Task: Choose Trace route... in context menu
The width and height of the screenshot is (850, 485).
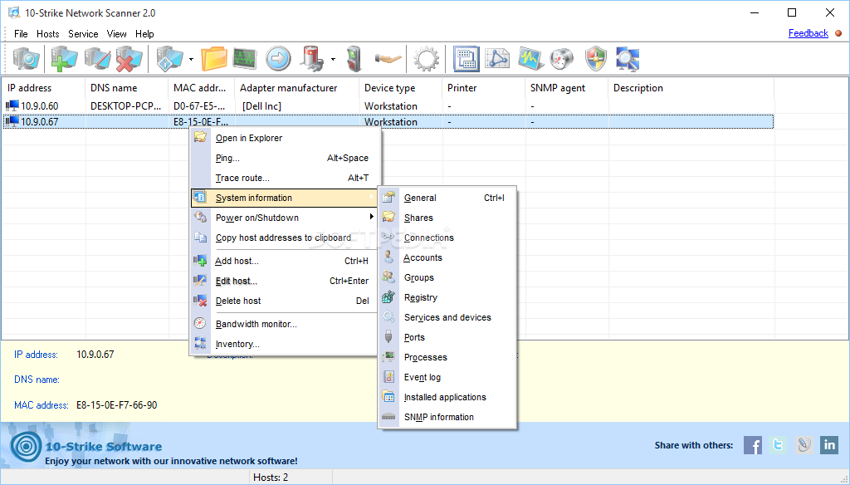Action: (x=282, y=178)
